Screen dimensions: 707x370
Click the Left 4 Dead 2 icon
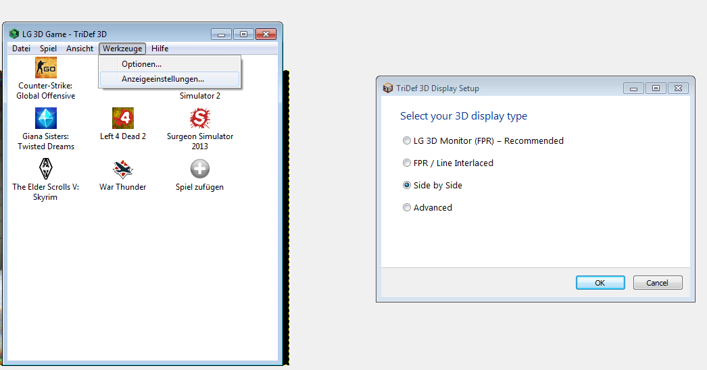pos(122,118)
